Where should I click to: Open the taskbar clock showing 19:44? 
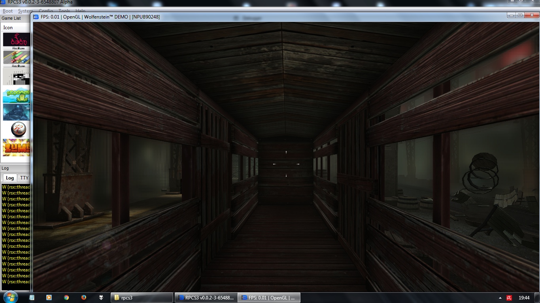[524, 298]
